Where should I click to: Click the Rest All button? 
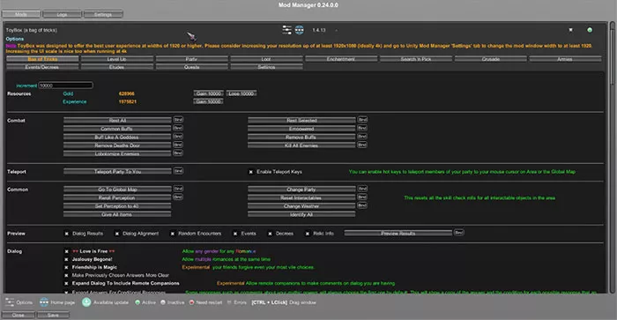click(117, 121)
